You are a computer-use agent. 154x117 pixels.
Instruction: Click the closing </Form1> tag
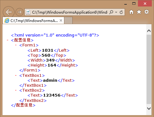[30, 70]
